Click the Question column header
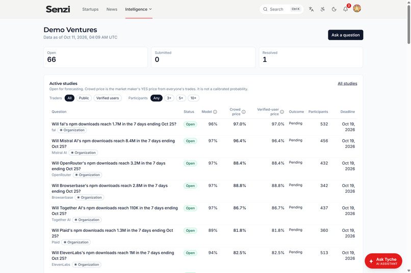The height and width of the screenshot is (273, 411). pos(59,111)
